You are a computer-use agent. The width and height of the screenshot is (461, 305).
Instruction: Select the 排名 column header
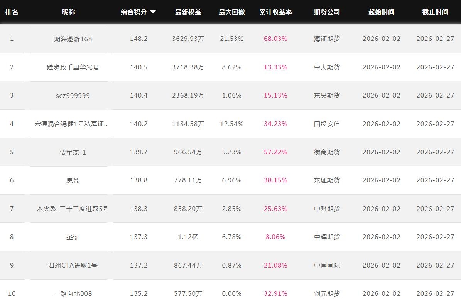[12, 12]
